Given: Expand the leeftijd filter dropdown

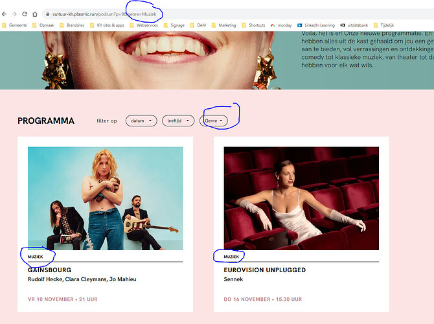Looking at the screenshot, I should click(x=178, y=121).
